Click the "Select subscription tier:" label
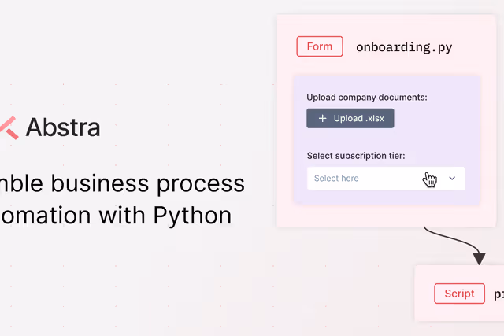The image size is (504, 336). click(356, 156)
